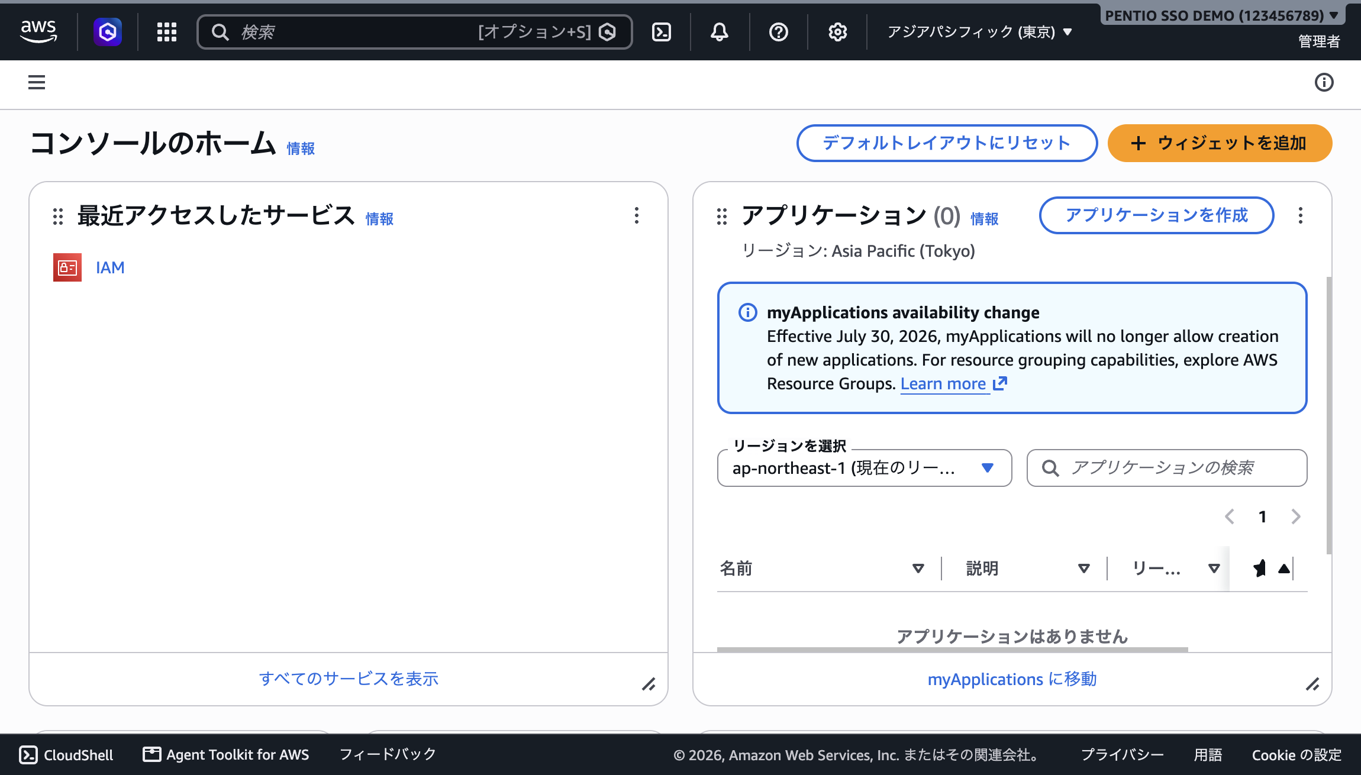Grab the Applications widget drag handle
This screenshot has width=1361, height=775.
tap(722, 216)
